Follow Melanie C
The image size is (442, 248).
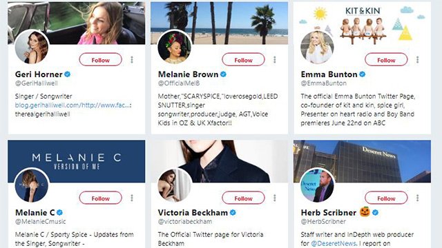coord(101,198)
